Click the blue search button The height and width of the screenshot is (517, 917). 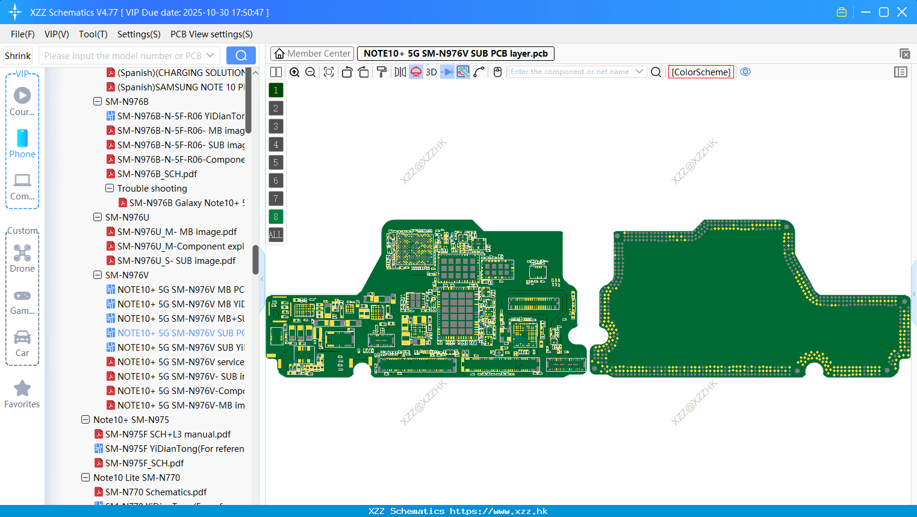[x=241, y=55]
